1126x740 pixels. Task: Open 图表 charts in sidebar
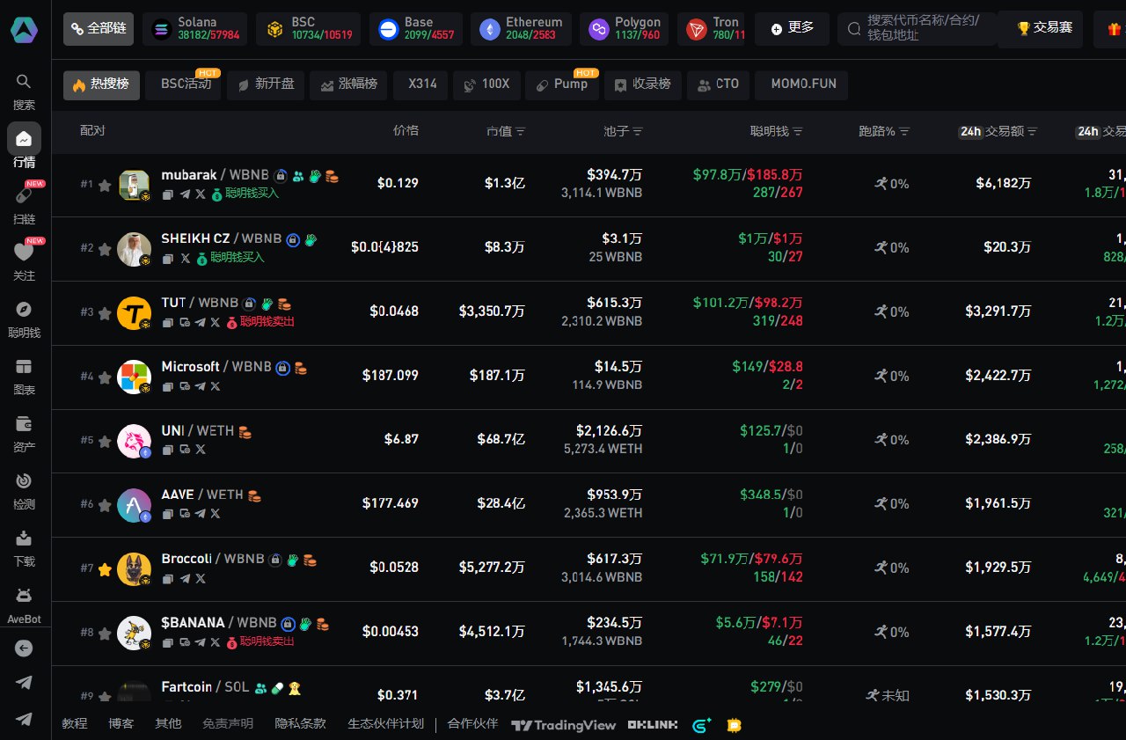[x=24, y=376]
